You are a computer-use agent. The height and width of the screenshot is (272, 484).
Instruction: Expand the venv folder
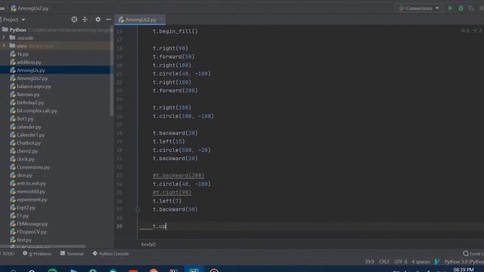[4, 45]
